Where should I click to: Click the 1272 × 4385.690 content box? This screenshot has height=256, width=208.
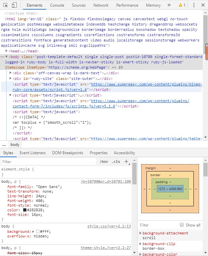click(170, 189)
